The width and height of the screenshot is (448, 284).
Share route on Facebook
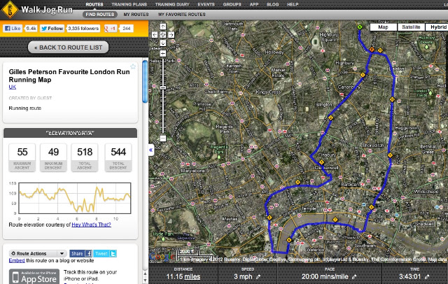(81, 253)
